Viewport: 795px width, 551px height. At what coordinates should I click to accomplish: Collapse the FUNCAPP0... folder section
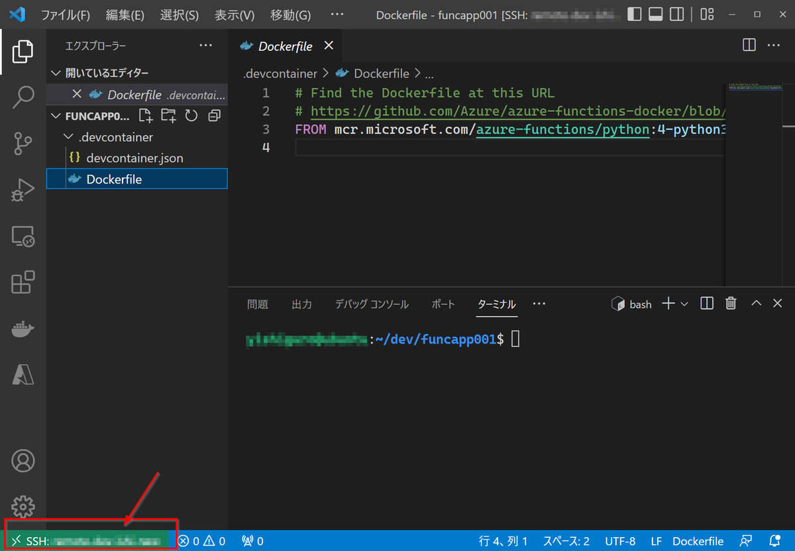[x=91, y=116]
